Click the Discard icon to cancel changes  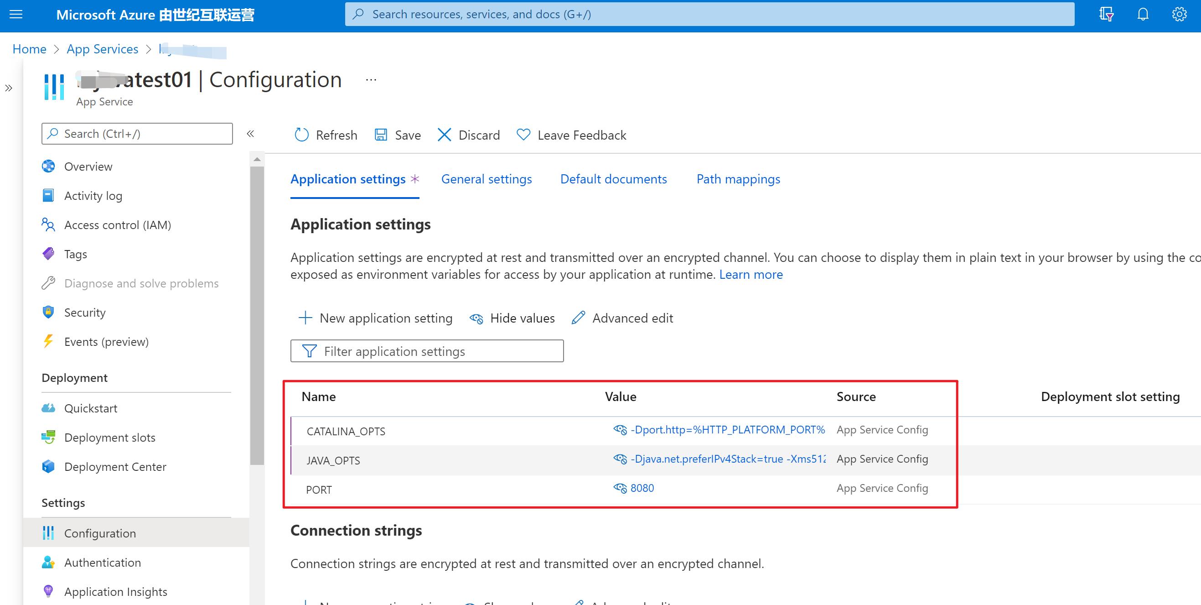444,135
